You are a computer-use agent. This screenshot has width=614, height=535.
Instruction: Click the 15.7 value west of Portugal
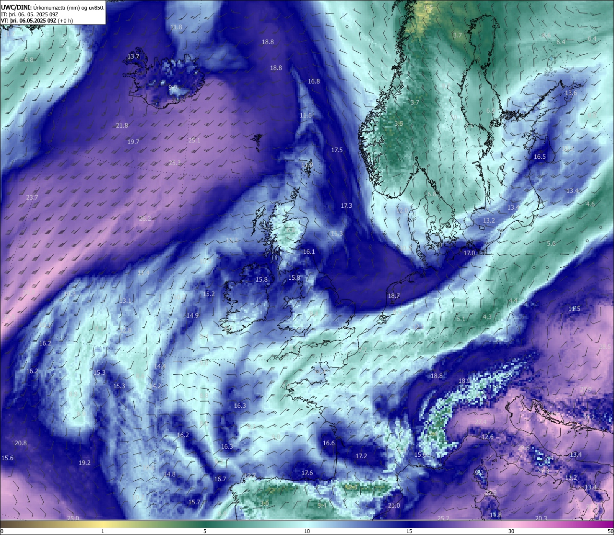point(194,502)
